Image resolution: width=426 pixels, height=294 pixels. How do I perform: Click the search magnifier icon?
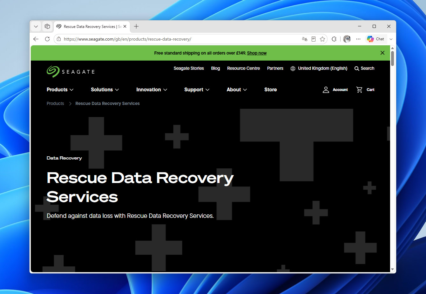[357, 69]
